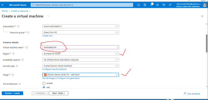Go to Home breadcrumb
This screenshot has width=208, height=100.
tap(5, 11)
